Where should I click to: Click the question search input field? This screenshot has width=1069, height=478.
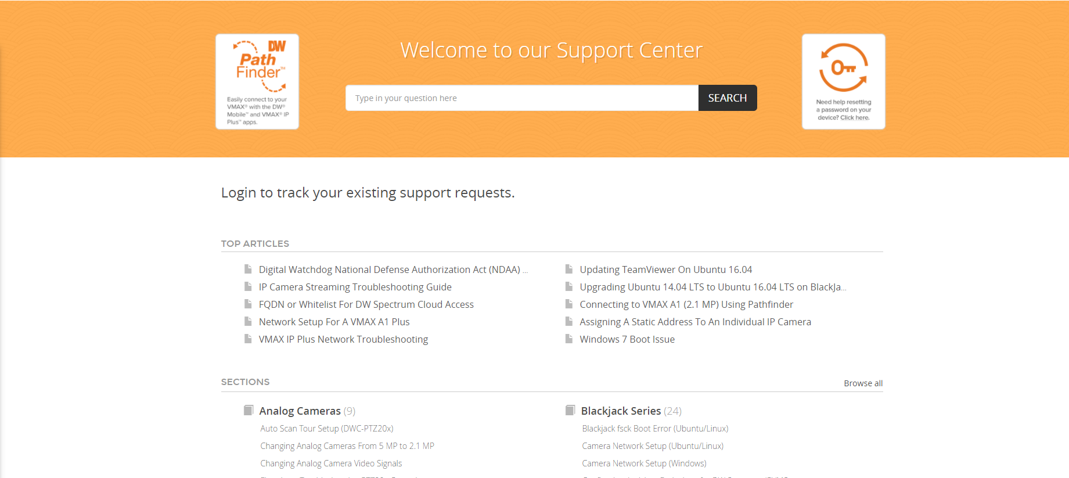[x=521, y=98]
